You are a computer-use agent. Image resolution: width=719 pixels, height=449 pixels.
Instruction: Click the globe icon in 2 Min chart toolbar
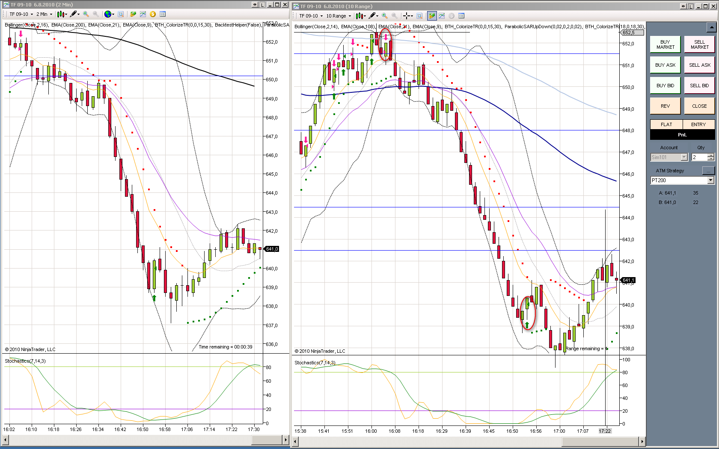[x=108, y=14]
